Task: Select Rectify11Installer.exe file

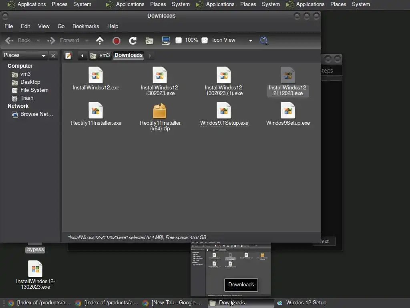Action: coord(96,114)
